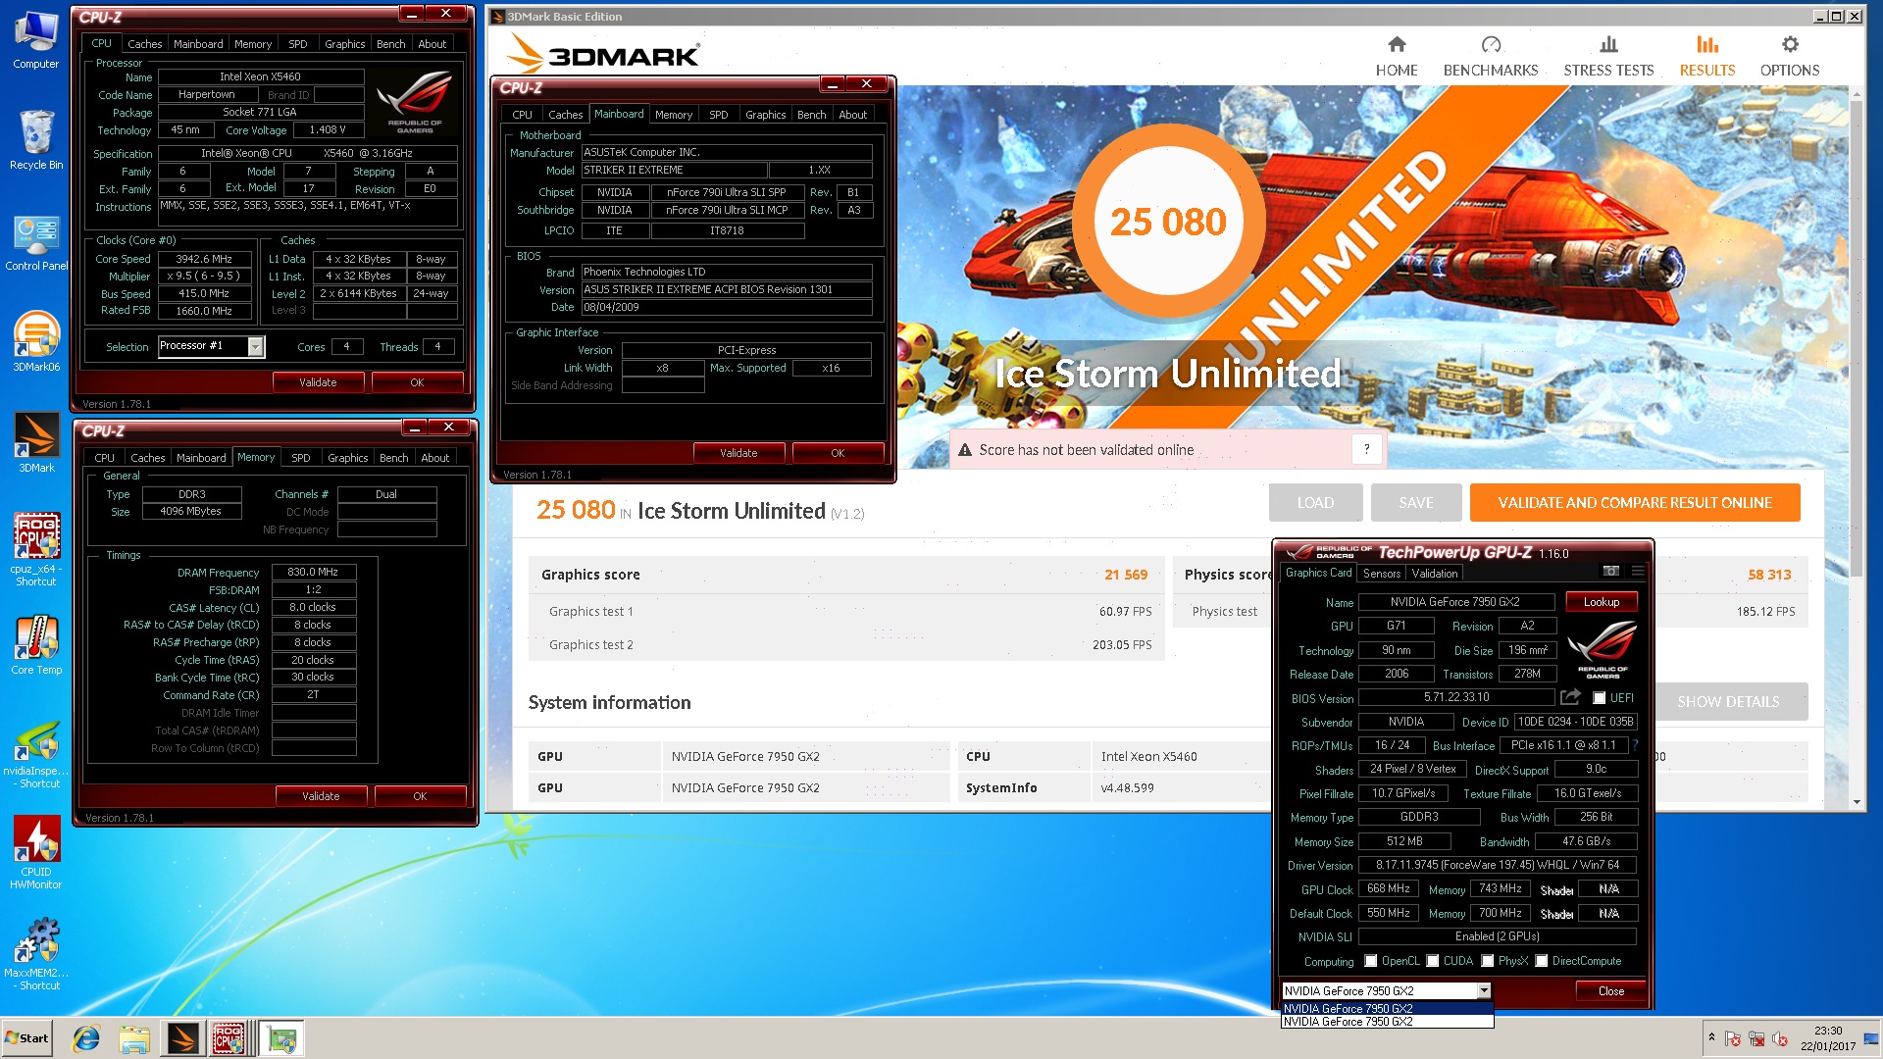Toggle the UEFI checkbox in GPU-Z
Image resolution: width=1883 pixels, height=1059 pixels.
coord(1600,698)
